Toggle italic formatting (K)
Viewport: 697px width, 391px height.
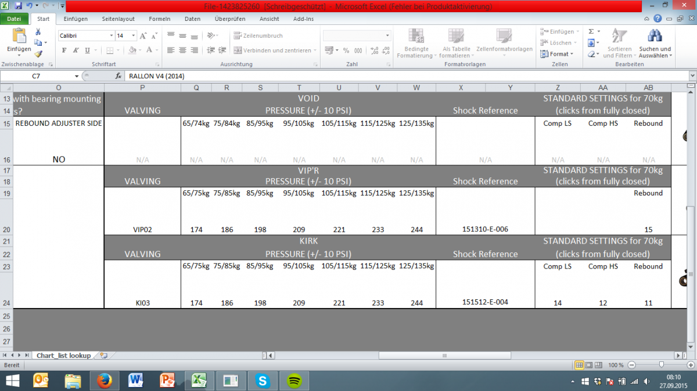[x=75, y=50]
